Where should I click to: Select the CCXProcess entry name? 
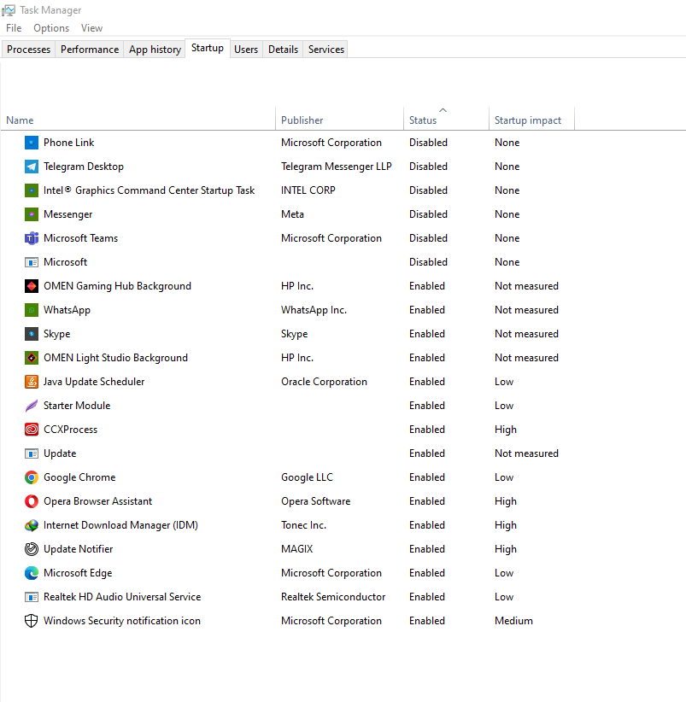pyautogui.click(x=70, y=430)
